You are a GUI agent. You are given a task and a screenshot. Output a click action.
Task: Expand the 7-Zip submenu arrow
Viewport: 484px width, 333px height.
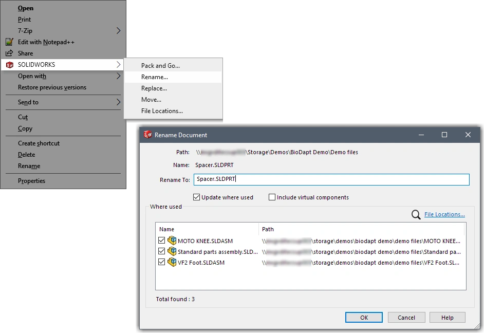pyautogui.click(x=118, y=30)
